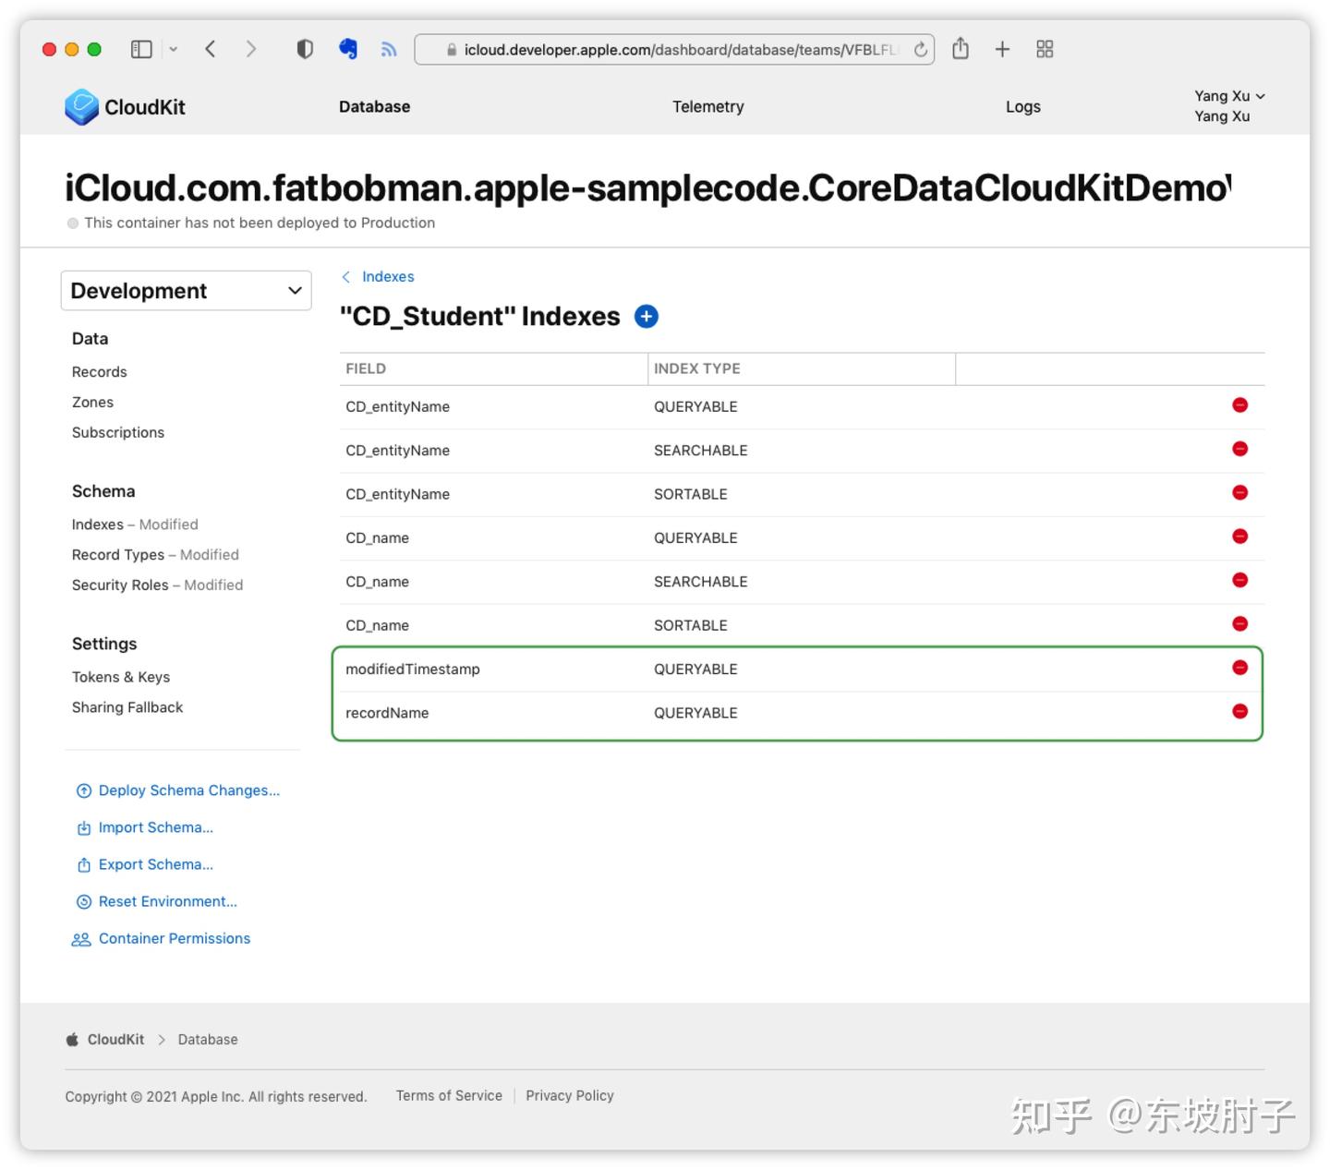Open Record Types in the Schema section
This screenshot has width=1330, height=1170.
pos(155,555)
